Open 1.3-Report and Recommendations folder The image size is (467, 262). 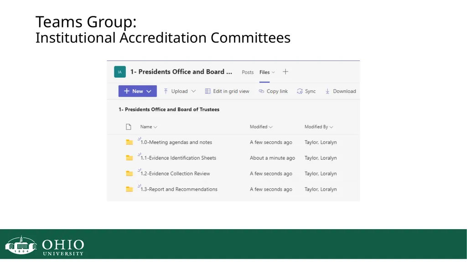[x=179, y=189]
